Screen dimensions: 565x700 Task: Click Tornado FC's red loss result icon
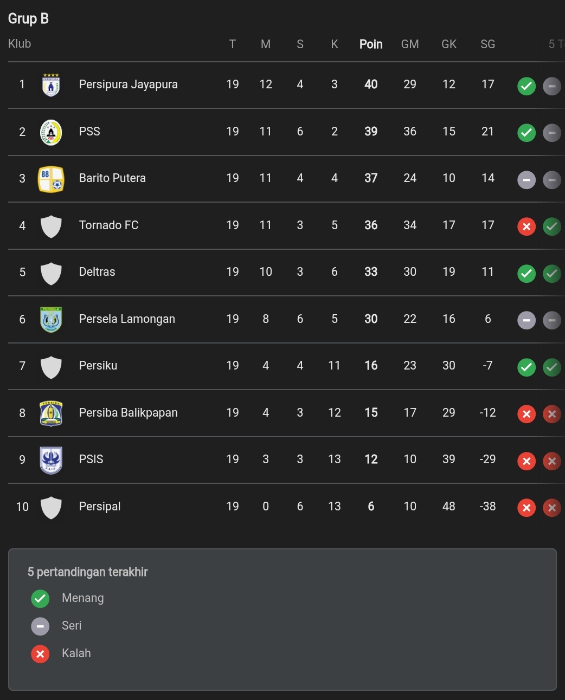526,226
